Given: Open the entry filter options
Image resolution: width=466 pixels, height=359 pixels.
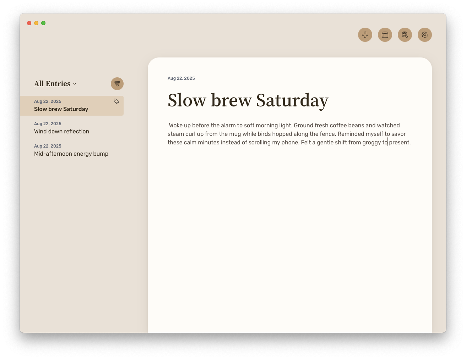Looking at the screenshot, I should tap(117, 84).
